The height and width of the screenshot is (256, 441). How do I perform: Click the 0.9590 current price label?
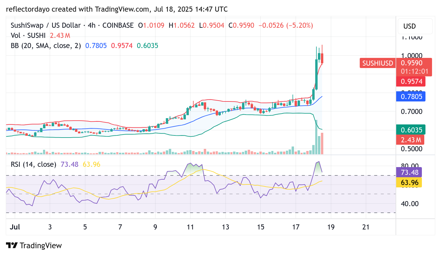pyautogui.click(x=411, y=63)
